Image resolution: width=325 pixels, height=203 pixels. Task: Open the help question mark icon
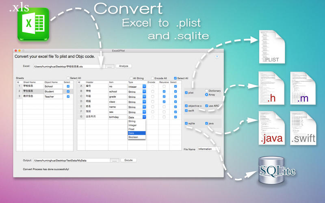[x=217, y=57]
